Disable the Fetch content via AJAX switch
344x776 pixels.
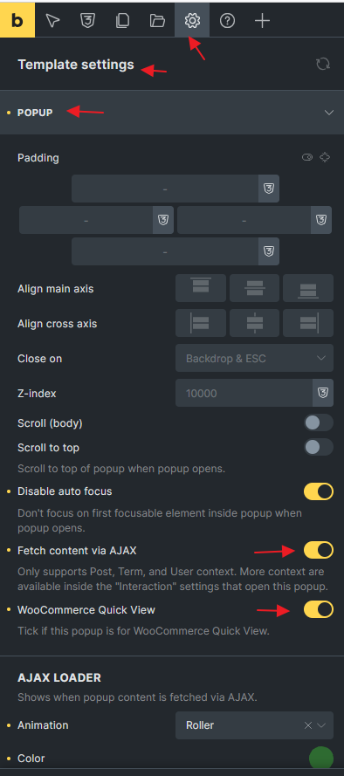coord(319,550)
